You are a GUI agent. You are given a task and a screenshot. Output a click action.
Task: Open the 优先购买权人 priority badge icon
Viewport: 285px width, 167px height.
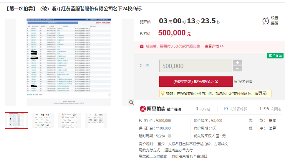(x=218, y=136)
